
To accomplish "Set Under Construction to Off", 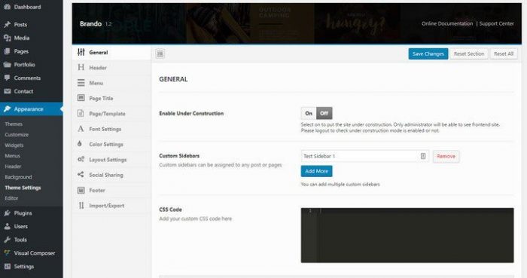I will (x=324, y=113).
